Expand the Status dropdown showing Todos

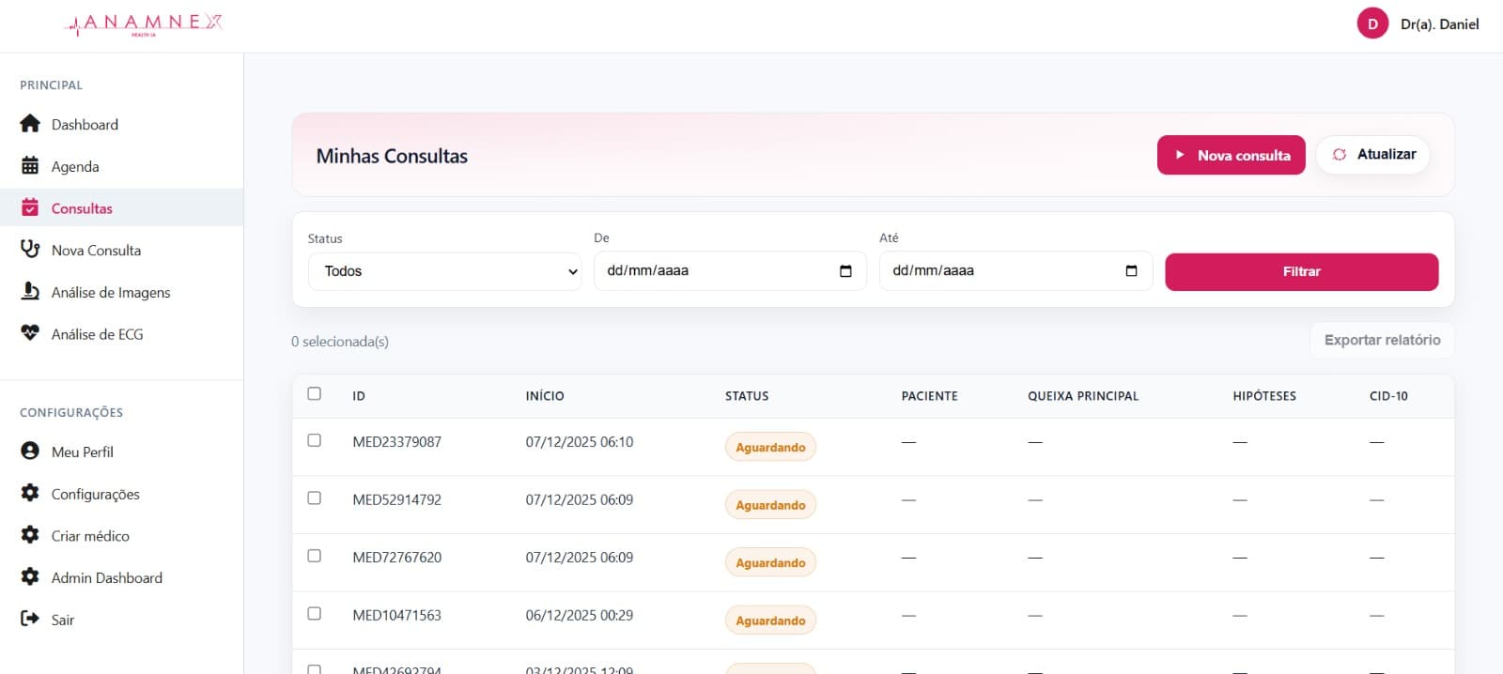(x=445, y=271)
